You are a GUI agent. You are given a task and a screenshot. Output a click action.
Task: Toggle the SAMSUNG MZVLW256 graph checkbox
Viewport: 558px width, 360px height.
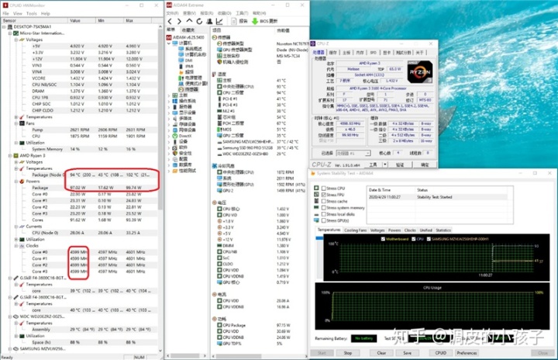coord(429,239)
